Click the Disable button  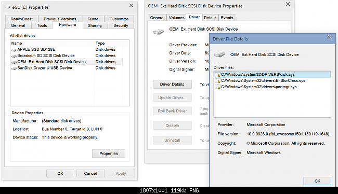point(172,126)
